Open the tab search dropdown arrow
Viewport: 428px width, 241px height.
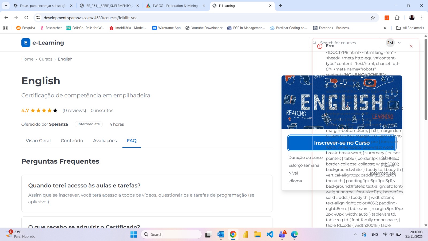[6, 6]
